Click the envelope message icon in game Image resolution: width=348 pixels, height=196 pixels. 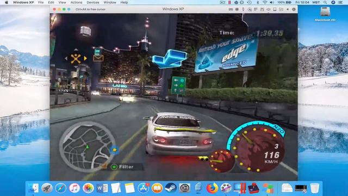tap(98, 58)
